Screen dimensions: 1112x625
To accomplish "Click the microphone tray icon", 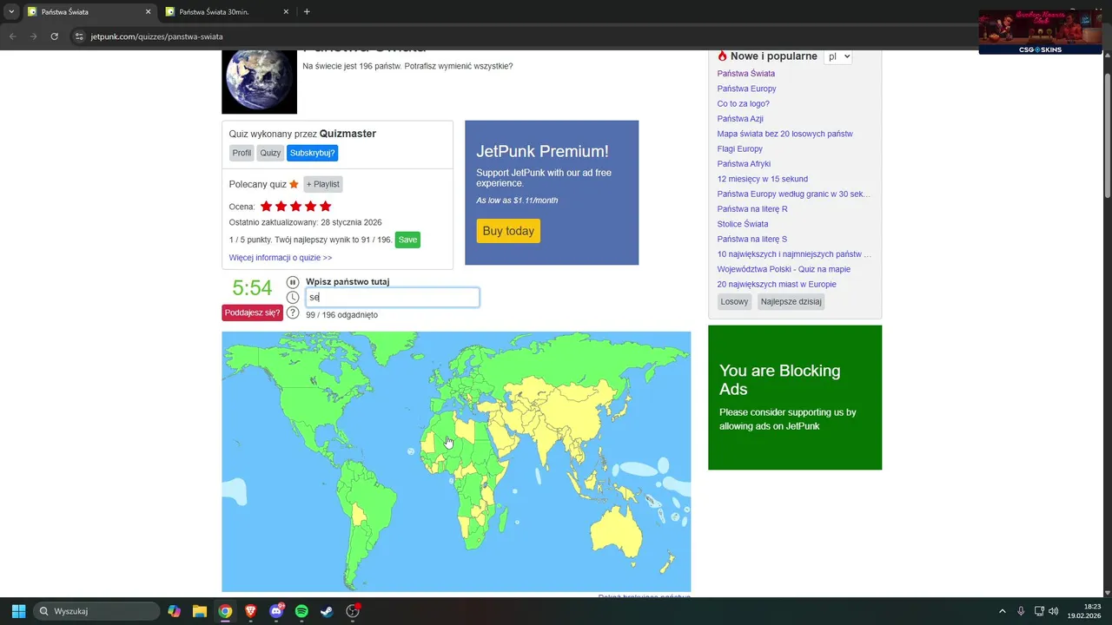I will point(1021,611).
